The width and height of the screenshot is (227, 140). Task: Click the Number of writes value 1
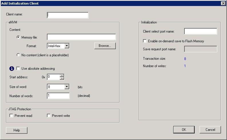[x=185, y=66]
